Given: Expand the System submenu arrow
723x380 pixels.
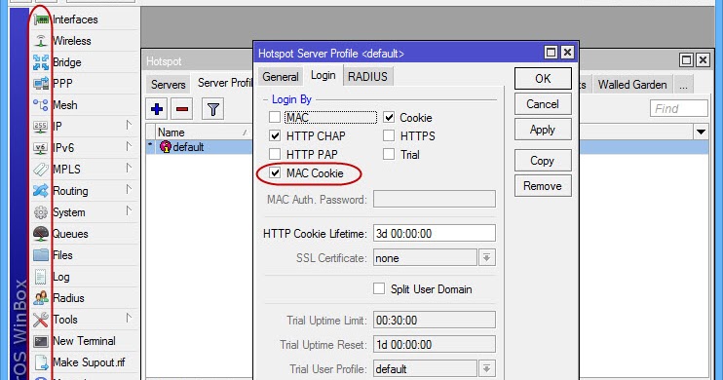Looking at the screenshot, I should pos(129,210).
